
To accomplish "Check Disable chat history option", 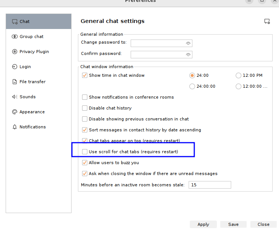I will 85,108.
